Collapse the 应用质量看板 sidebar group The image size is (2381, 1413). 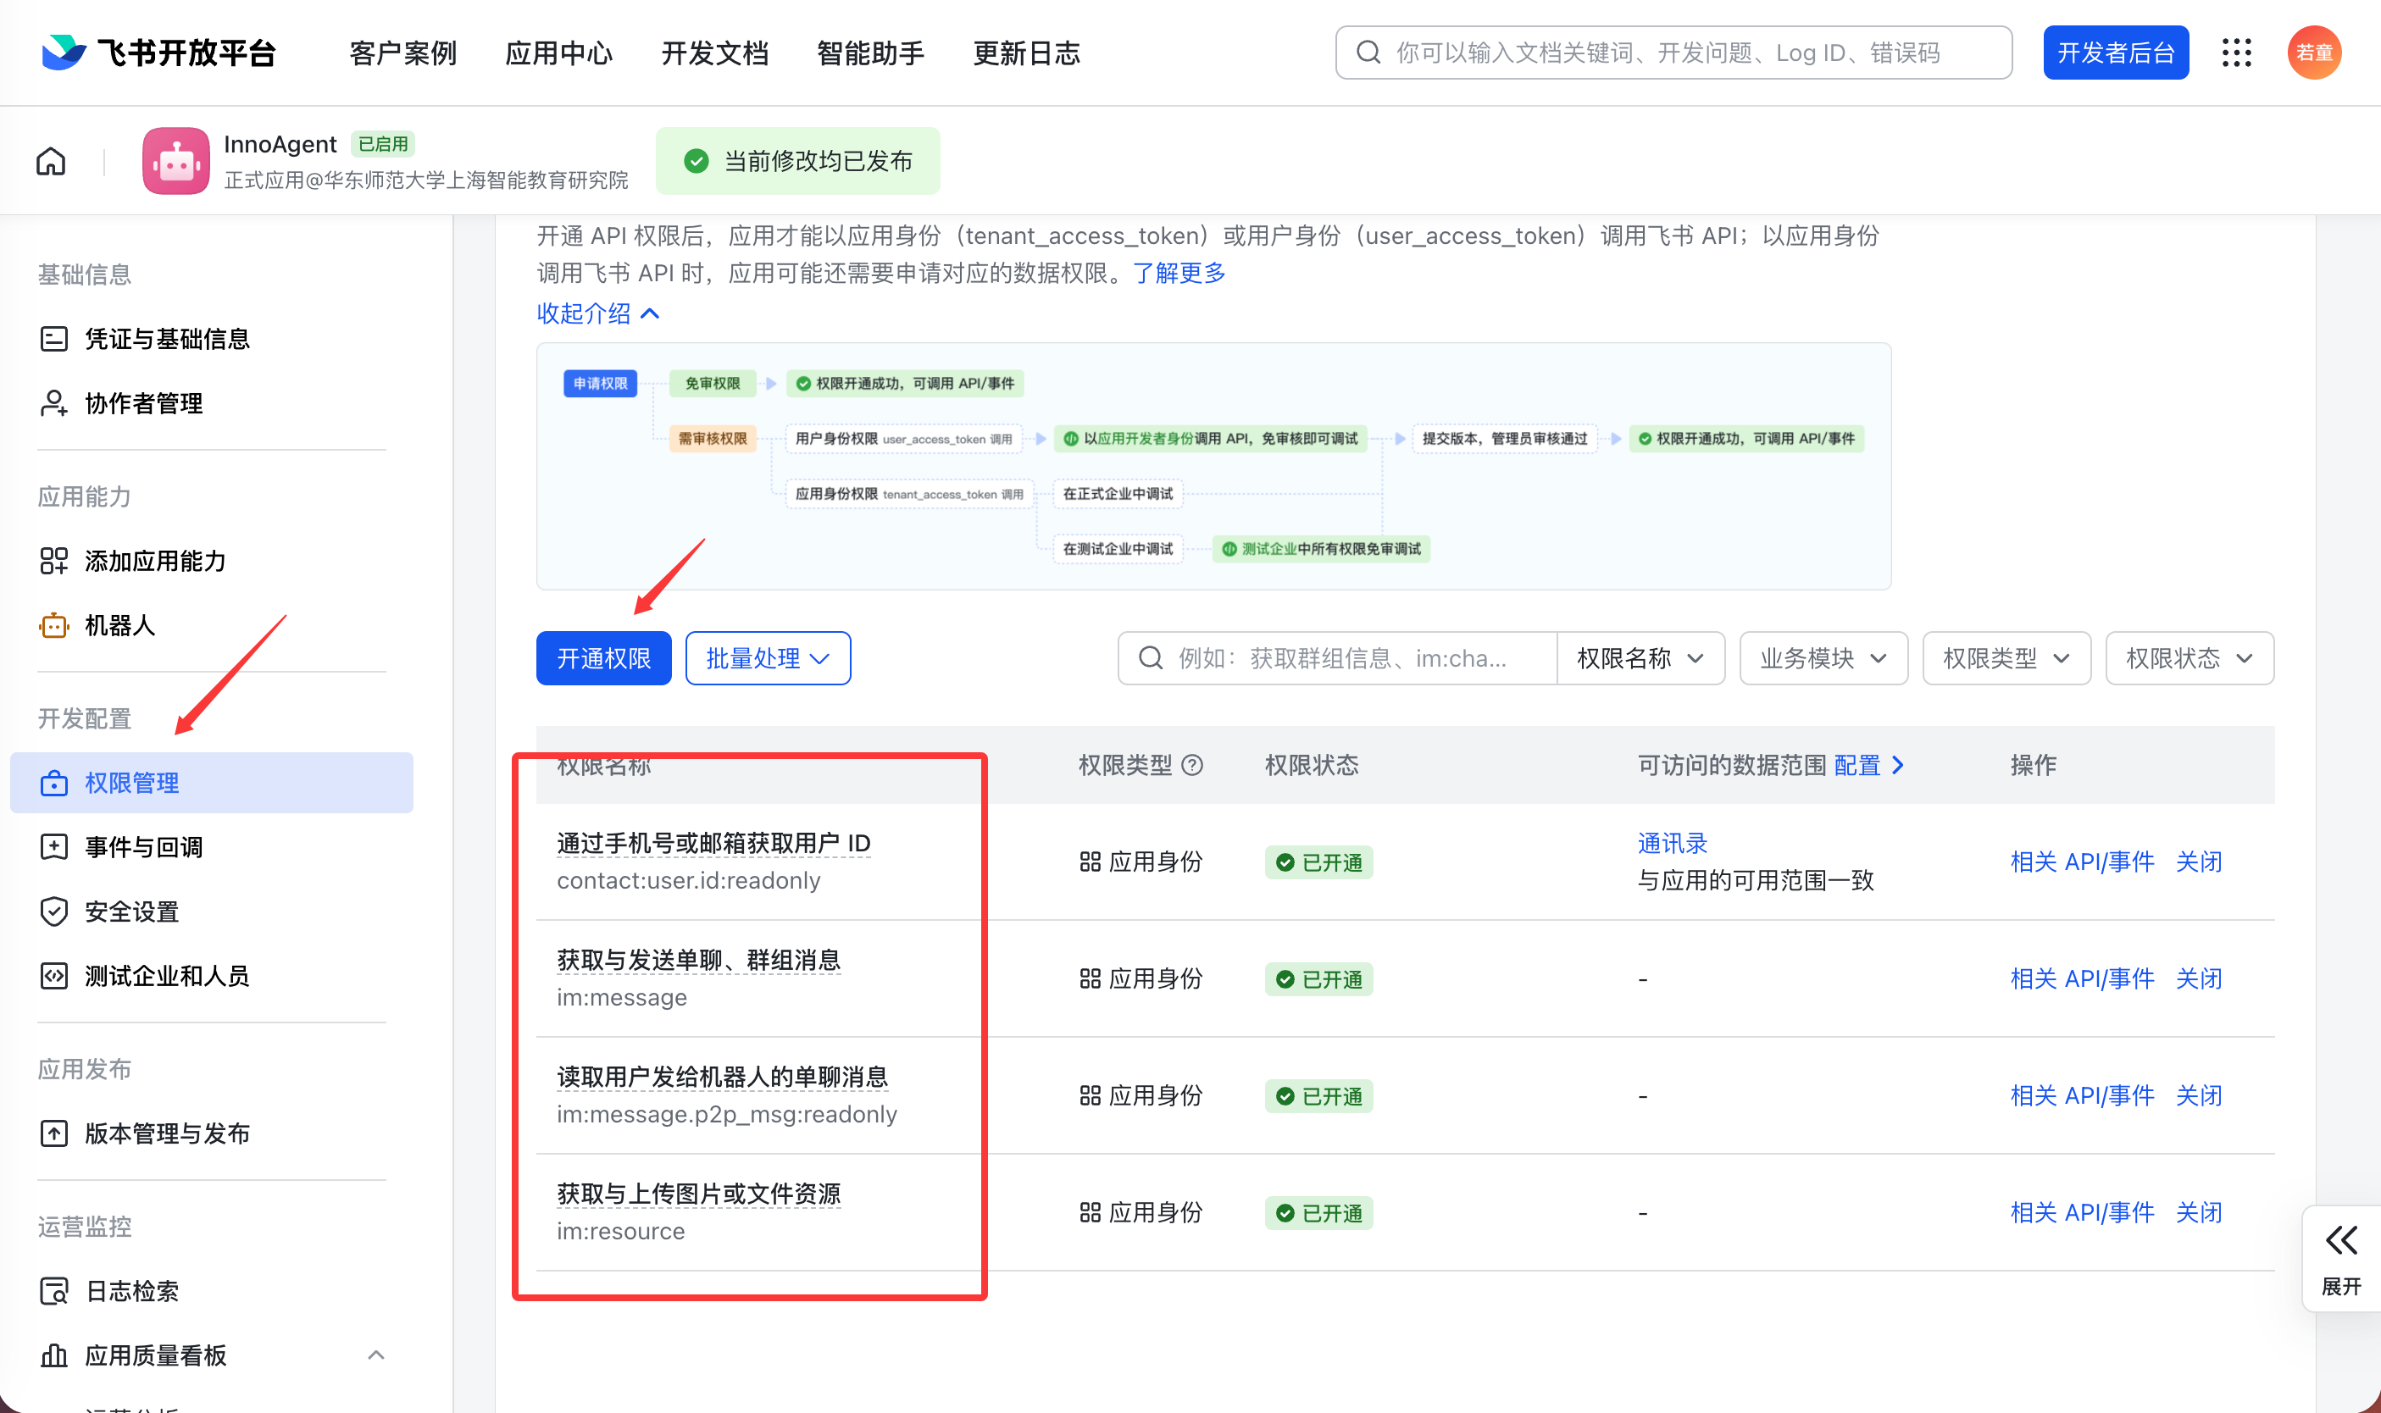click(376, 1355)
